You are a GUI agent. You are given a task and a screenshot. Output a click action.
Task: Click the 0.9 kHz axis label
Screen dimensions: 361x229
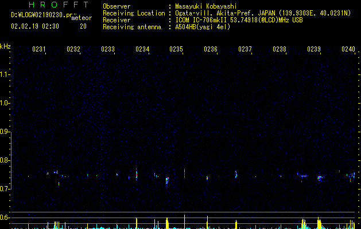[x=5, y=132]
